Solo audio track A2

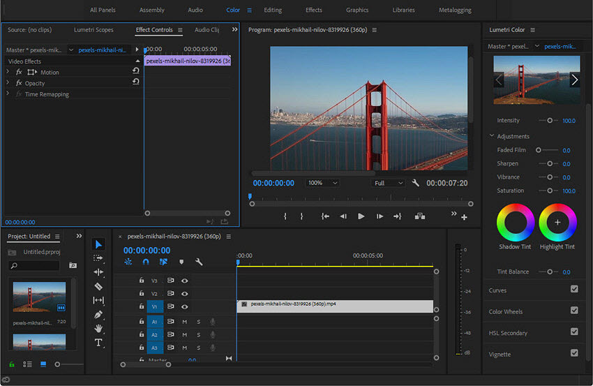(199, 335)
